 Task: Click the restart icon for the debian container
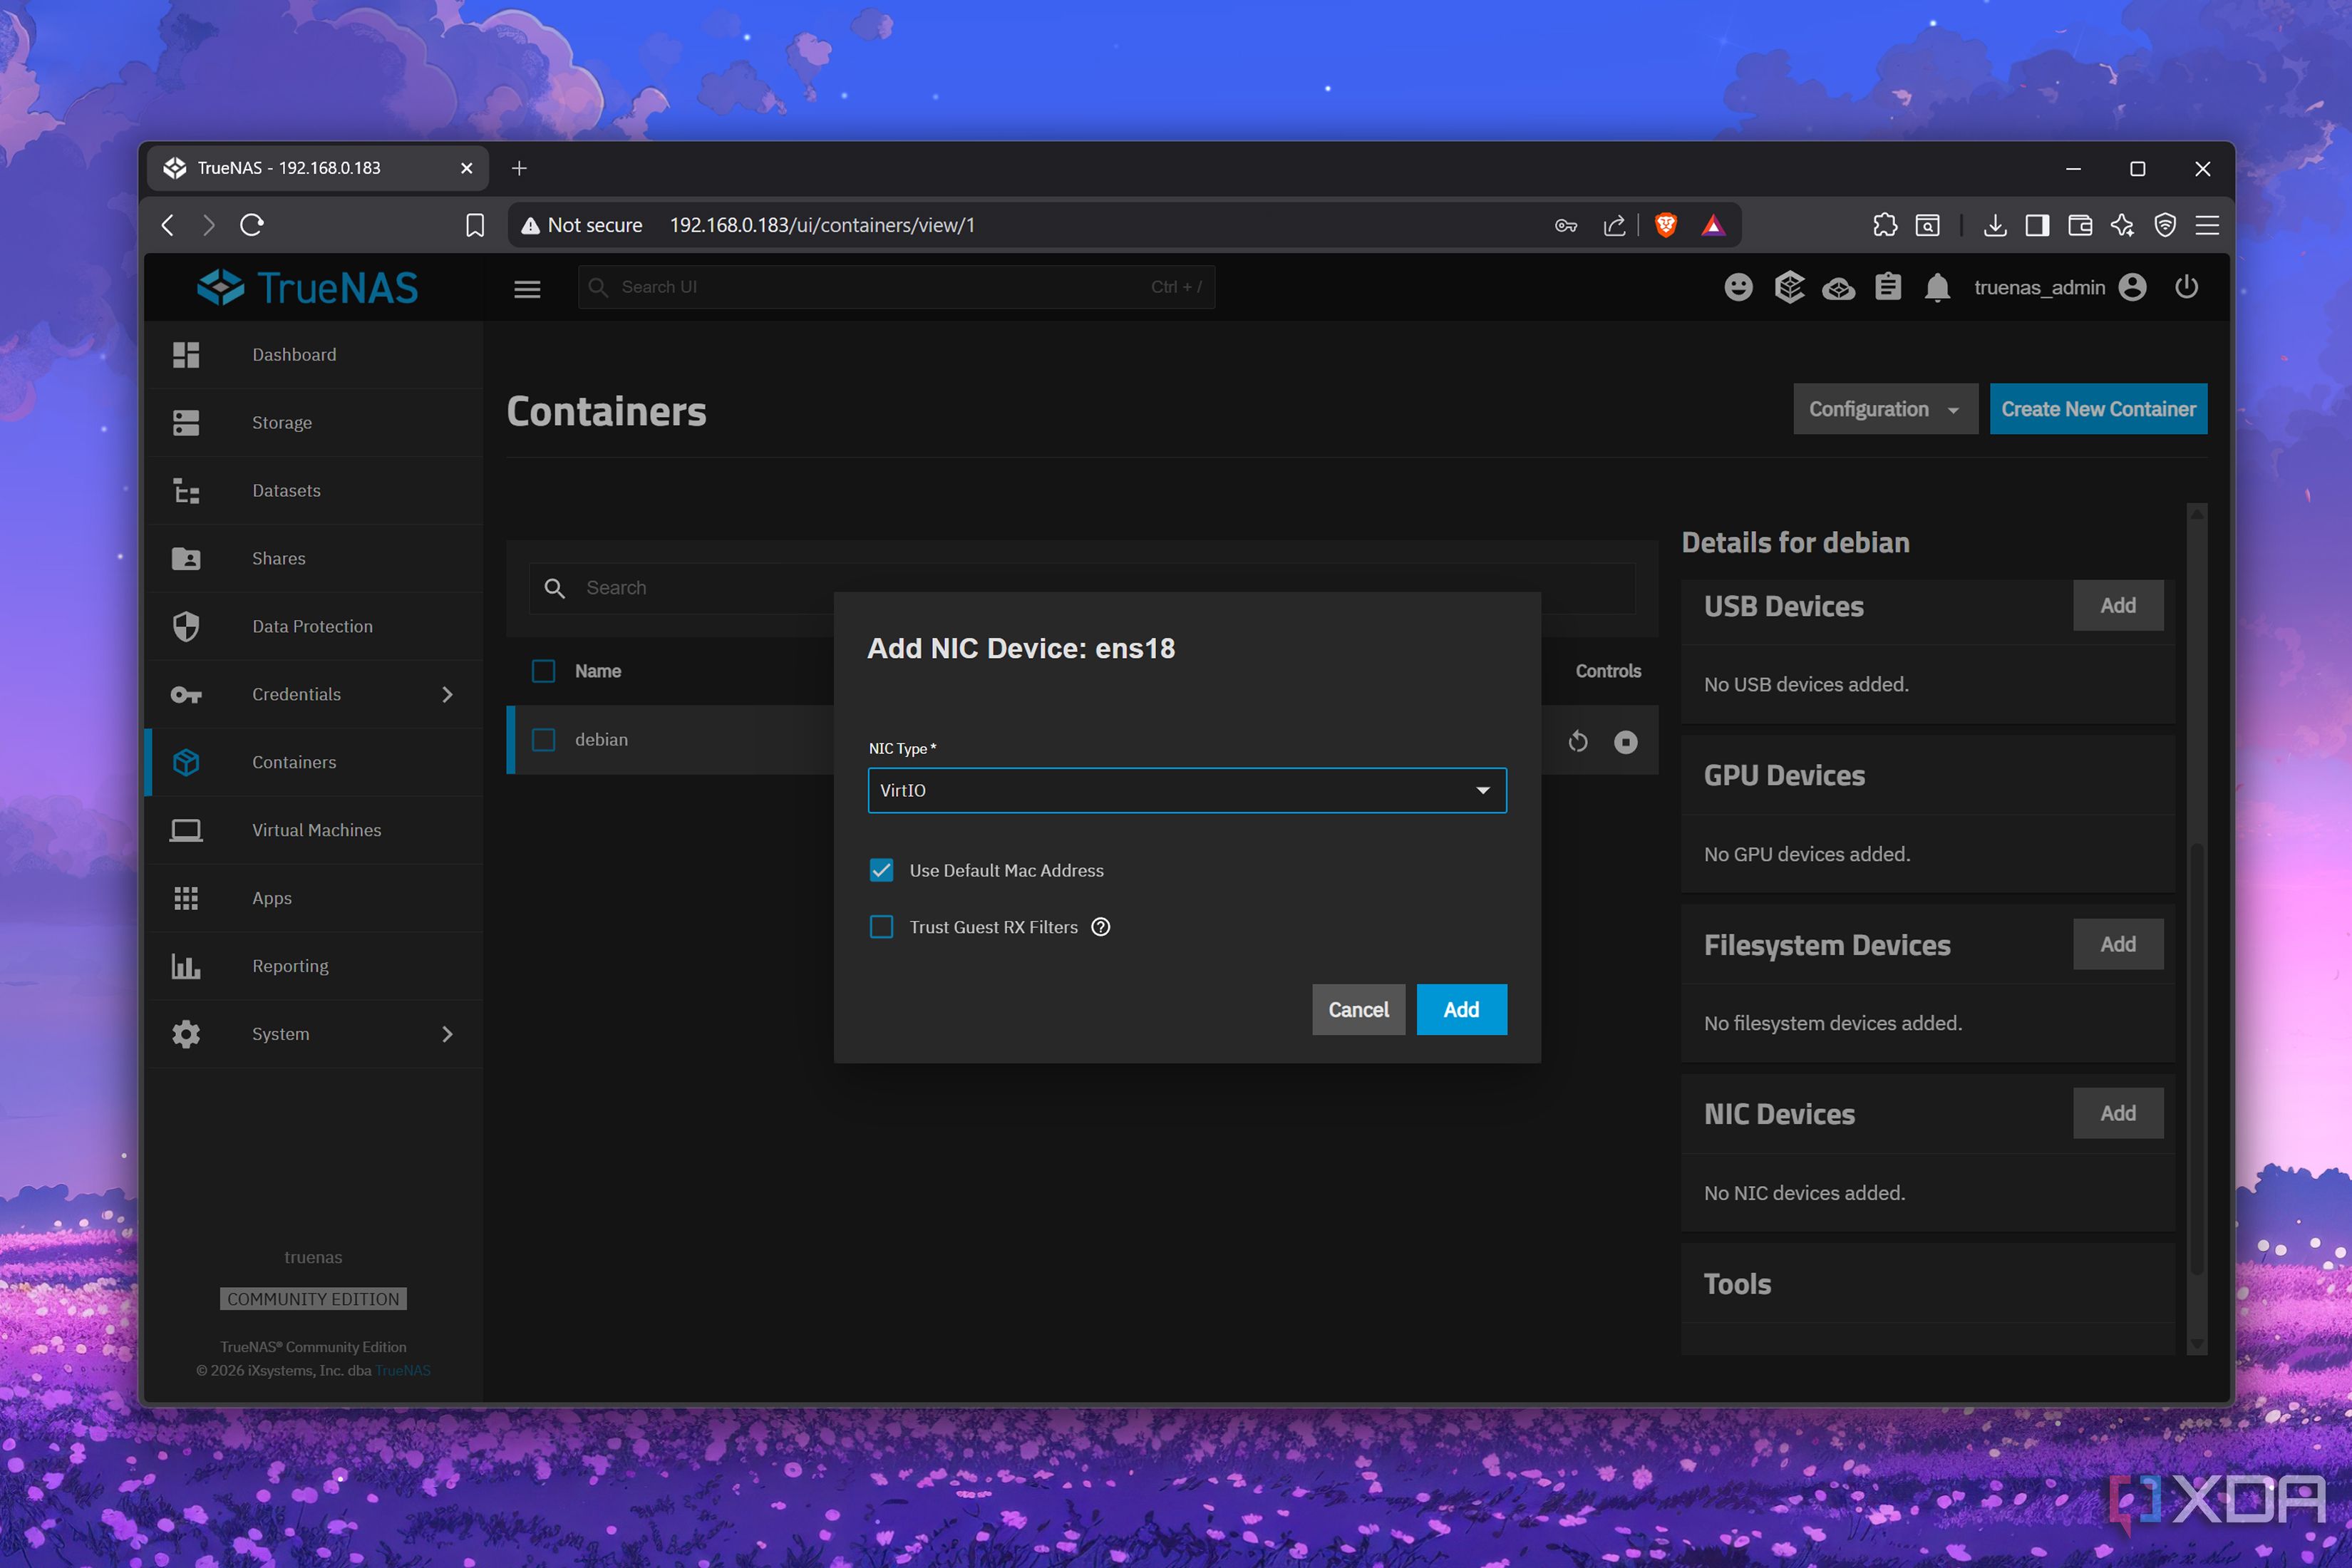tap(1577, 741)
